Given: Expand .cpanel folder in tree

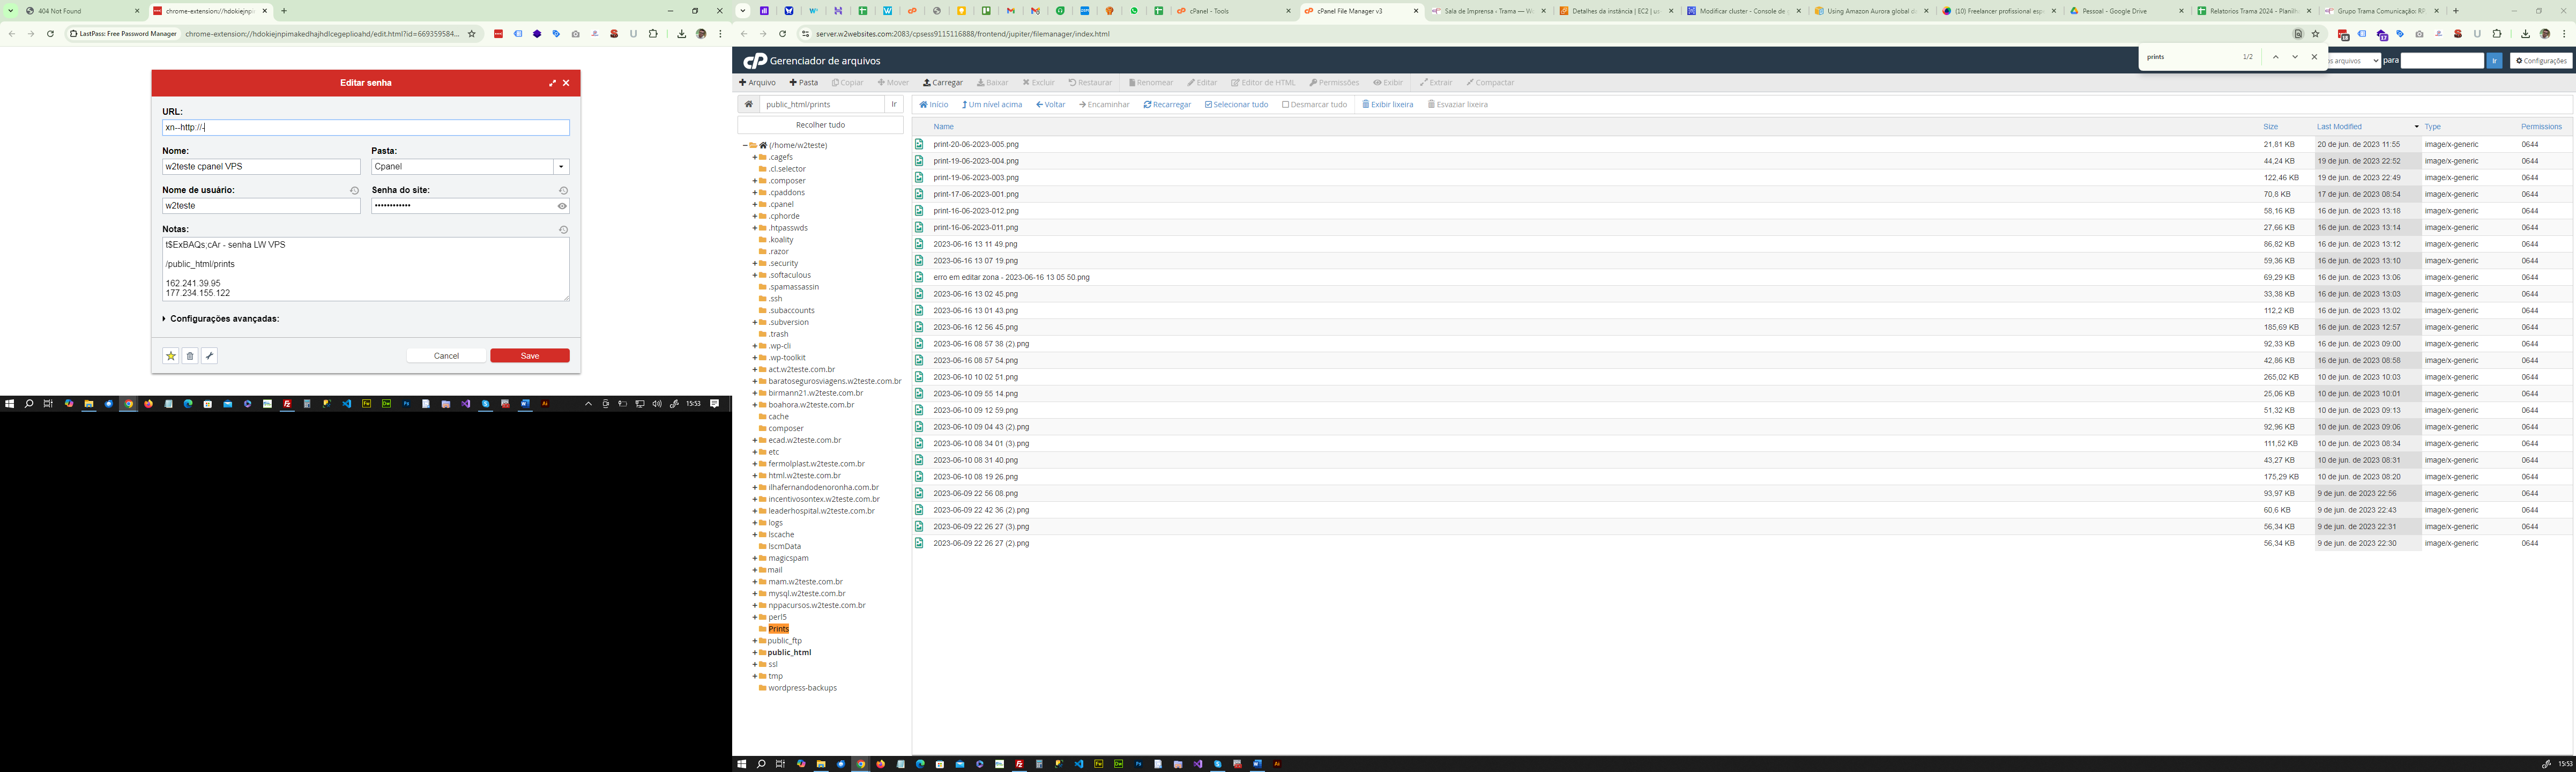Looking at the screenshot, I should (x=755, y=205).
